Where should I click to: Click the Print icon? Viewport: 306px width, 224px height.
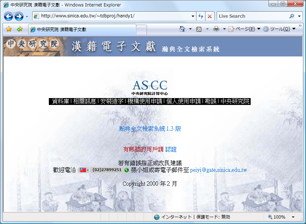coord(216,29)
